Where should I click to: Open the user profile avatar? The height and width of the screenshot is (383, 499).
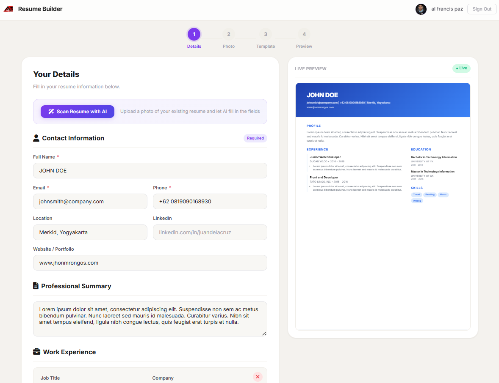point(421,9)
